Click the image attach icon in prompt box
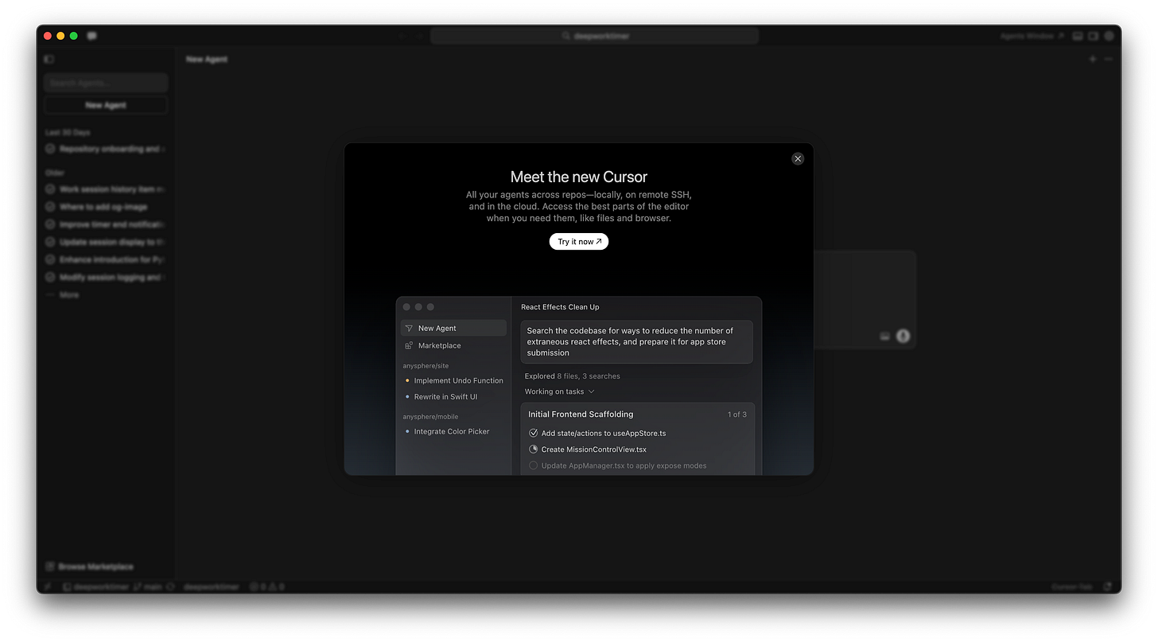The width and height of the screenshot is (1158, 642). point(884,337)
